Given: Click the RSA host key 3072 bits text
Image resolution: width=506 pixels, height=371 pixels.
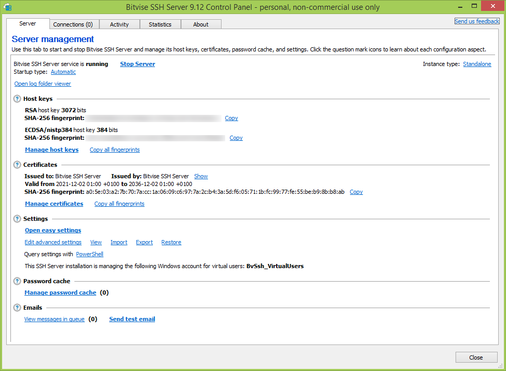Looking at the screenshot, I should coord(56,110).
